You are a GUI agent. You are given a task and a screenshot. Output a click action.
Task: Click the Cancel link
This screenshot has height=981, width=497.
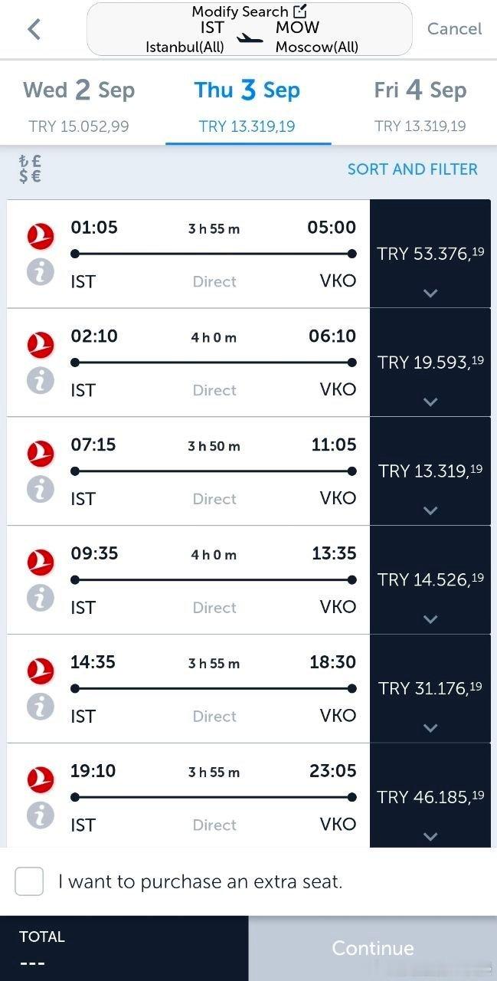coord(454,29)
